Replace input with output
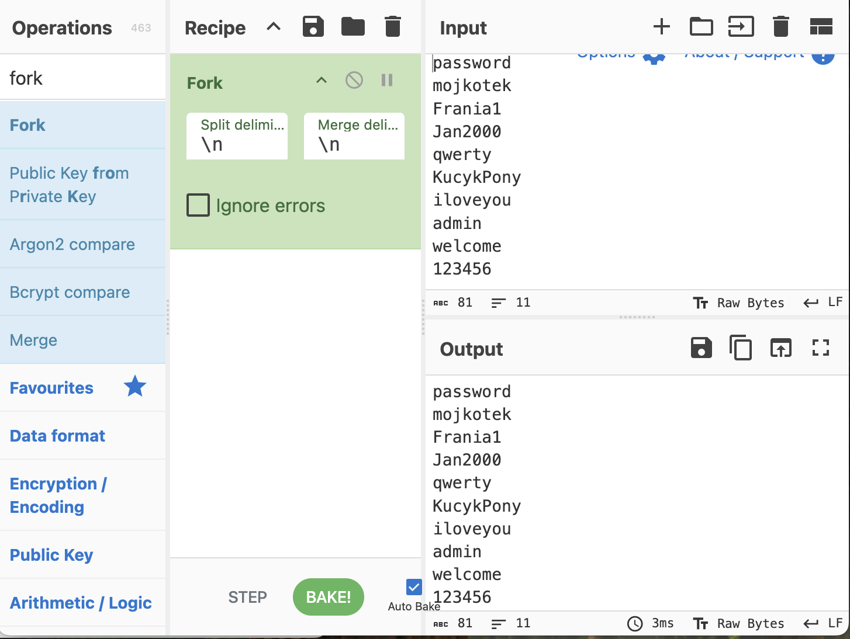 (780, 348)
